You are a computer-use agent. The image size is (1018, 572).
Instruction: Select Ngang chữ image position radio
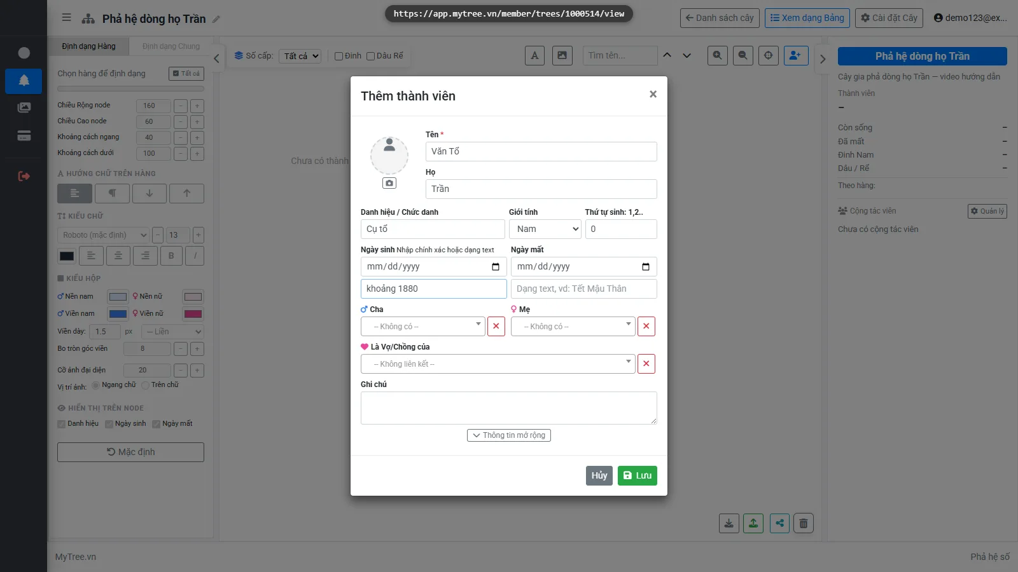point(95,385)
